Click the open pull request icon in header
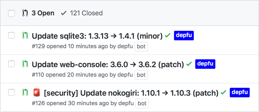 [x=25, y=13]
